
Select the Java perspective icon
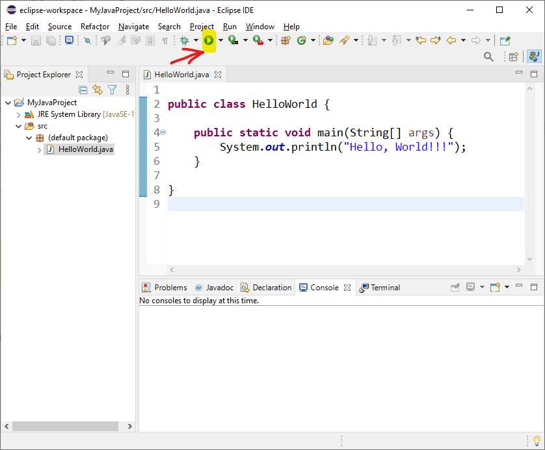point(533,56)
